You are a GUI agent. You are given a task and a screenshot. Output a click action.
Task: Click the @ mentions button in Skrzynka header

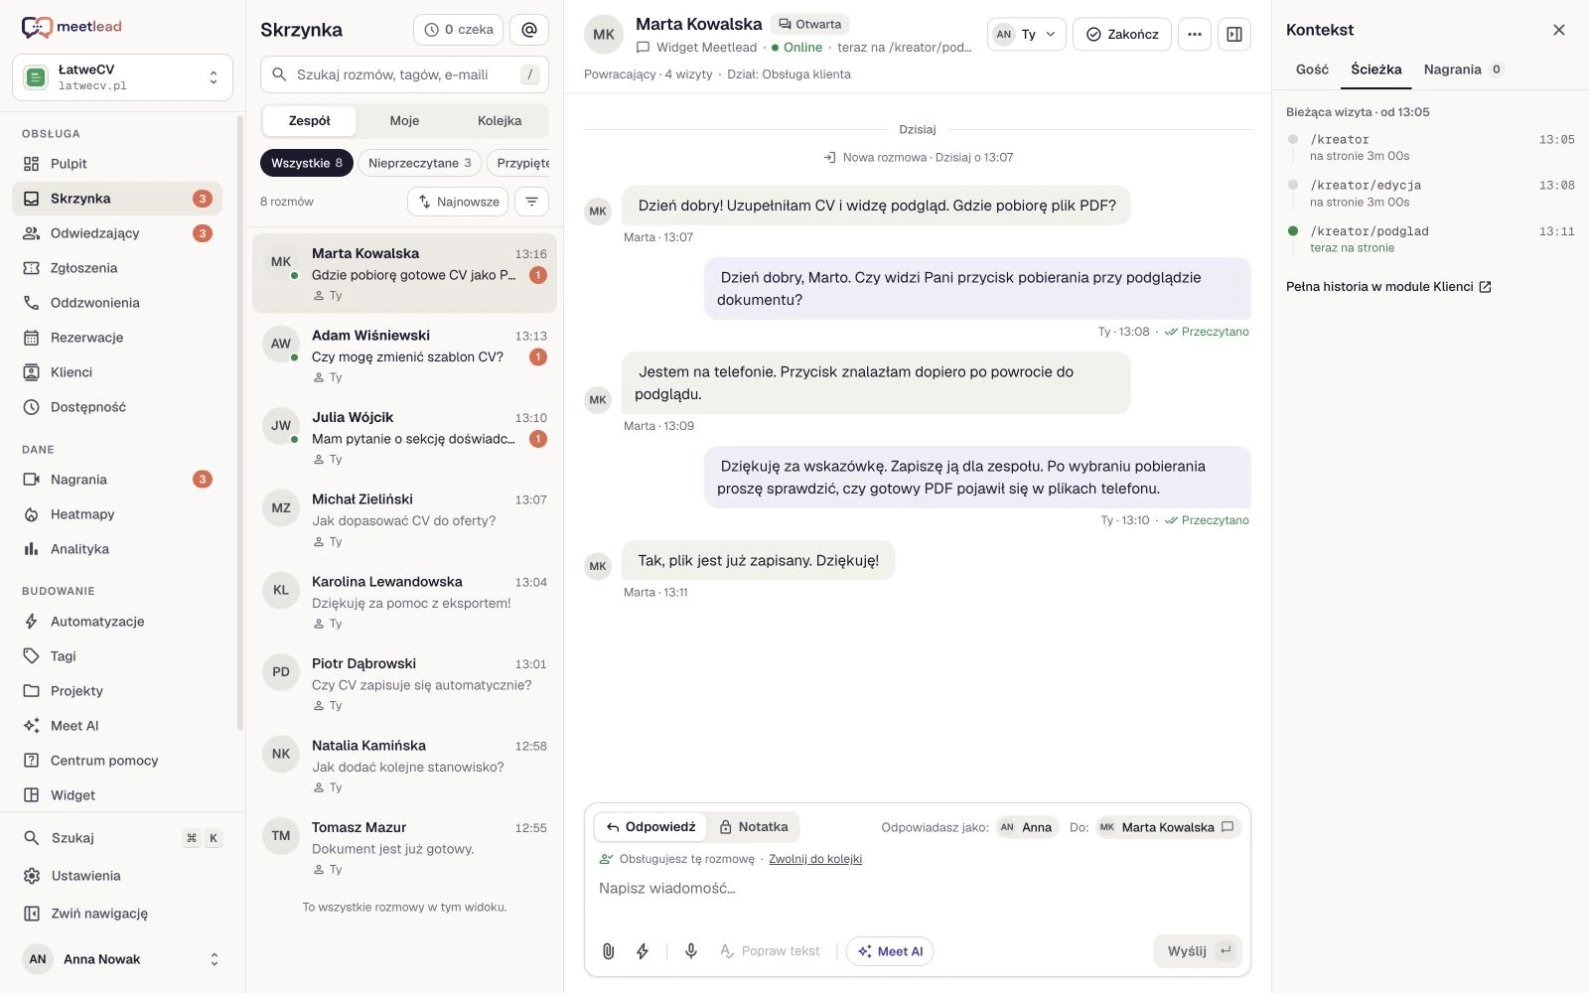(x=529, y=30)
